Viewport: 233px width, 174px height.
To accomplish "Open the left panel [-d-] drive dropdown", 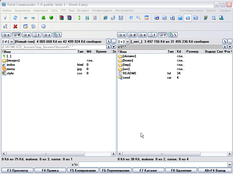I will (x=12, y=42).
